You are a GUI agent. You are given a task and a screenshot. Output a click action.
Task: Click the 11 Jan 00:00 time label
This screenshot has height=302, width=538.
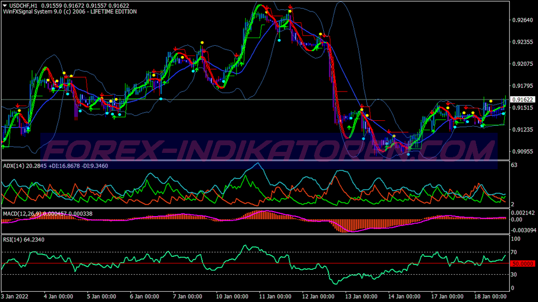pos(275,297)
